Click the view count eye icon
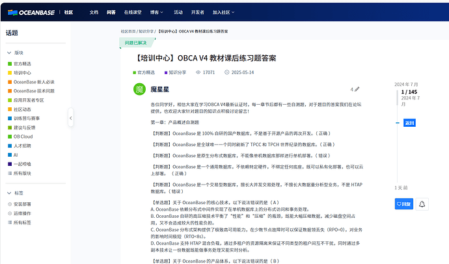 click(198, 72)
